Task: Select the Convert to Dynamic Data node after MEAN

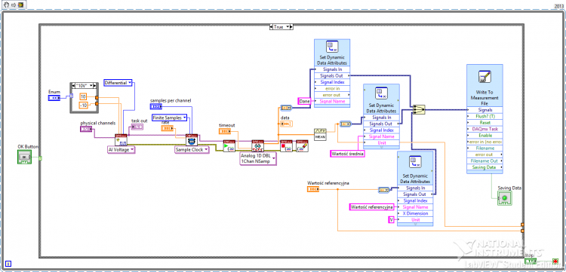Action: [346, 124]
